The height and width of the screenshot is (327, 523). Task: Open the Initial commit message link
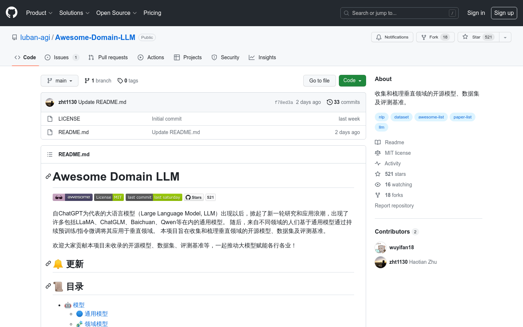coord(167,119)
